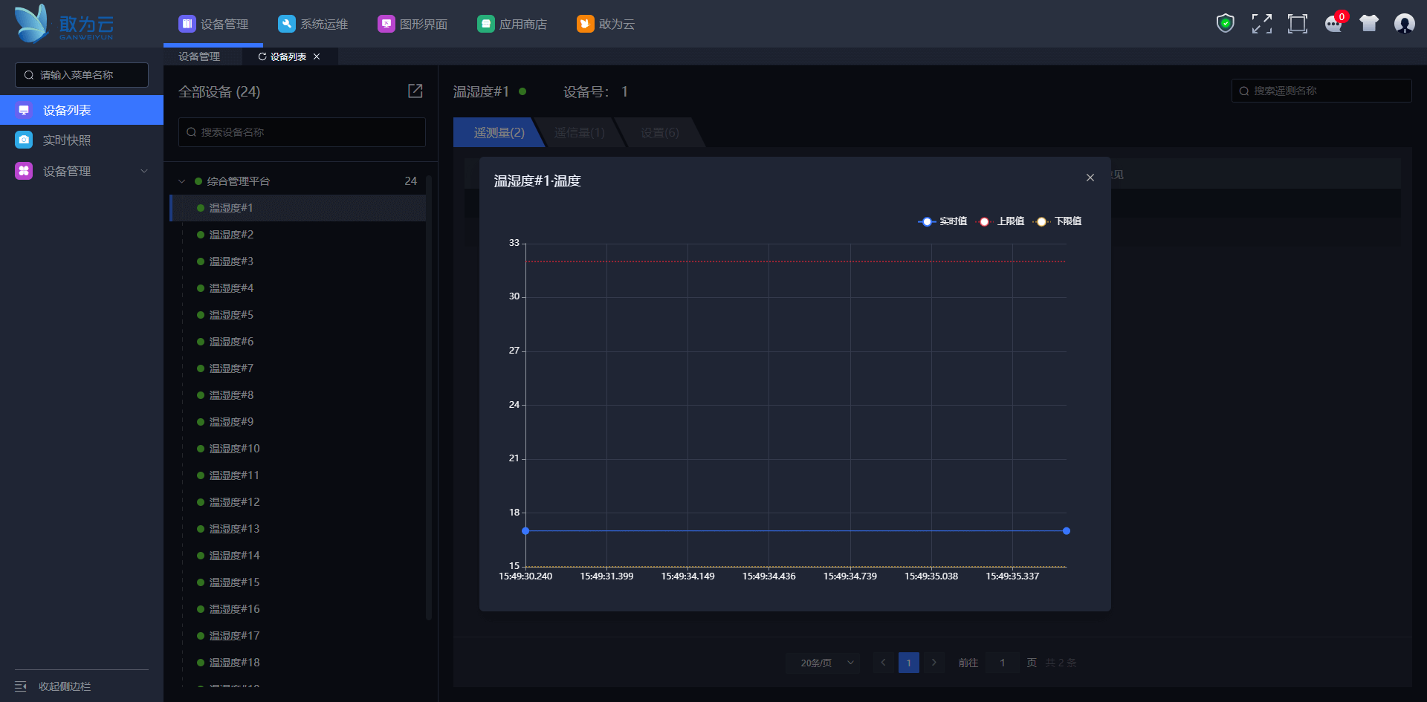Click the export icon beside 全部设备
The height and width of the screenshot is (702, 1427).
pos(415,91)
